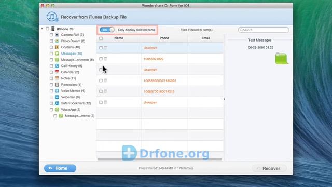Click the Name column header
332x187 pixels.
pos(119,38)
